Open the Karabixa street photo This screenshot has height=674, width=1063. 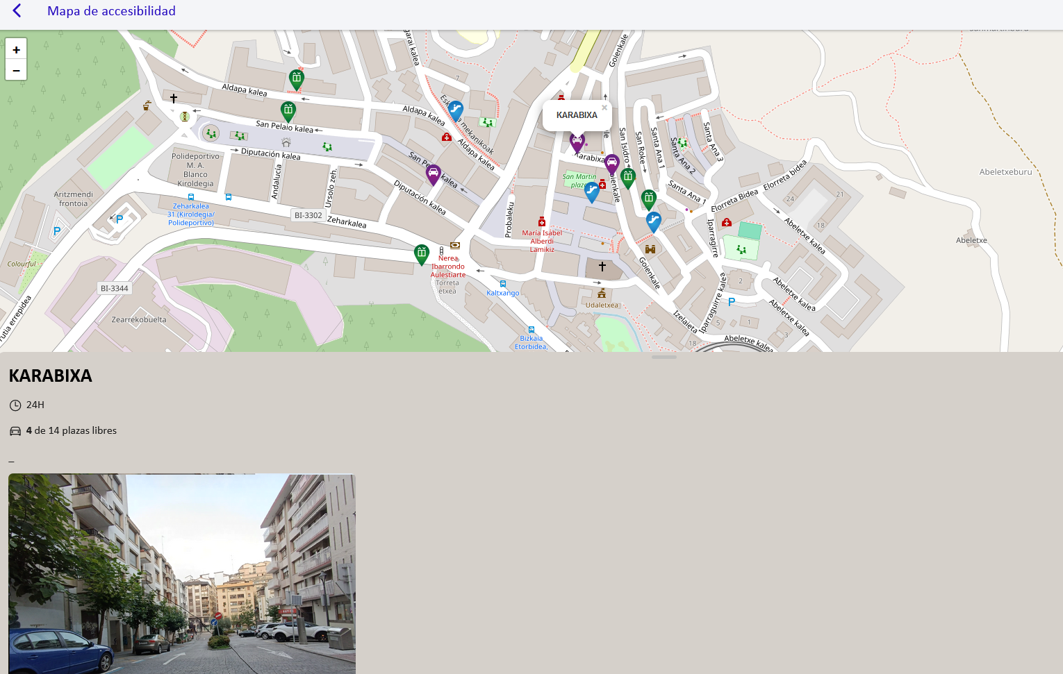tap(182, 573)
